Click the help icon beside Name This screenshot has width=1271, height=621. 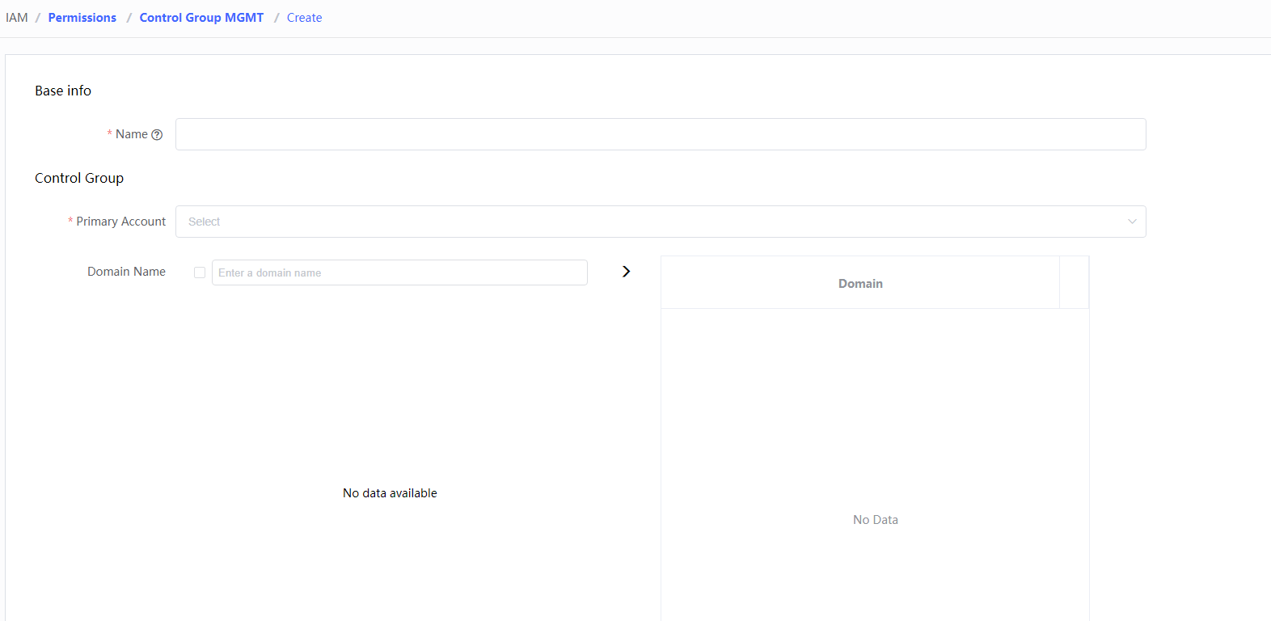pos(157,135)
